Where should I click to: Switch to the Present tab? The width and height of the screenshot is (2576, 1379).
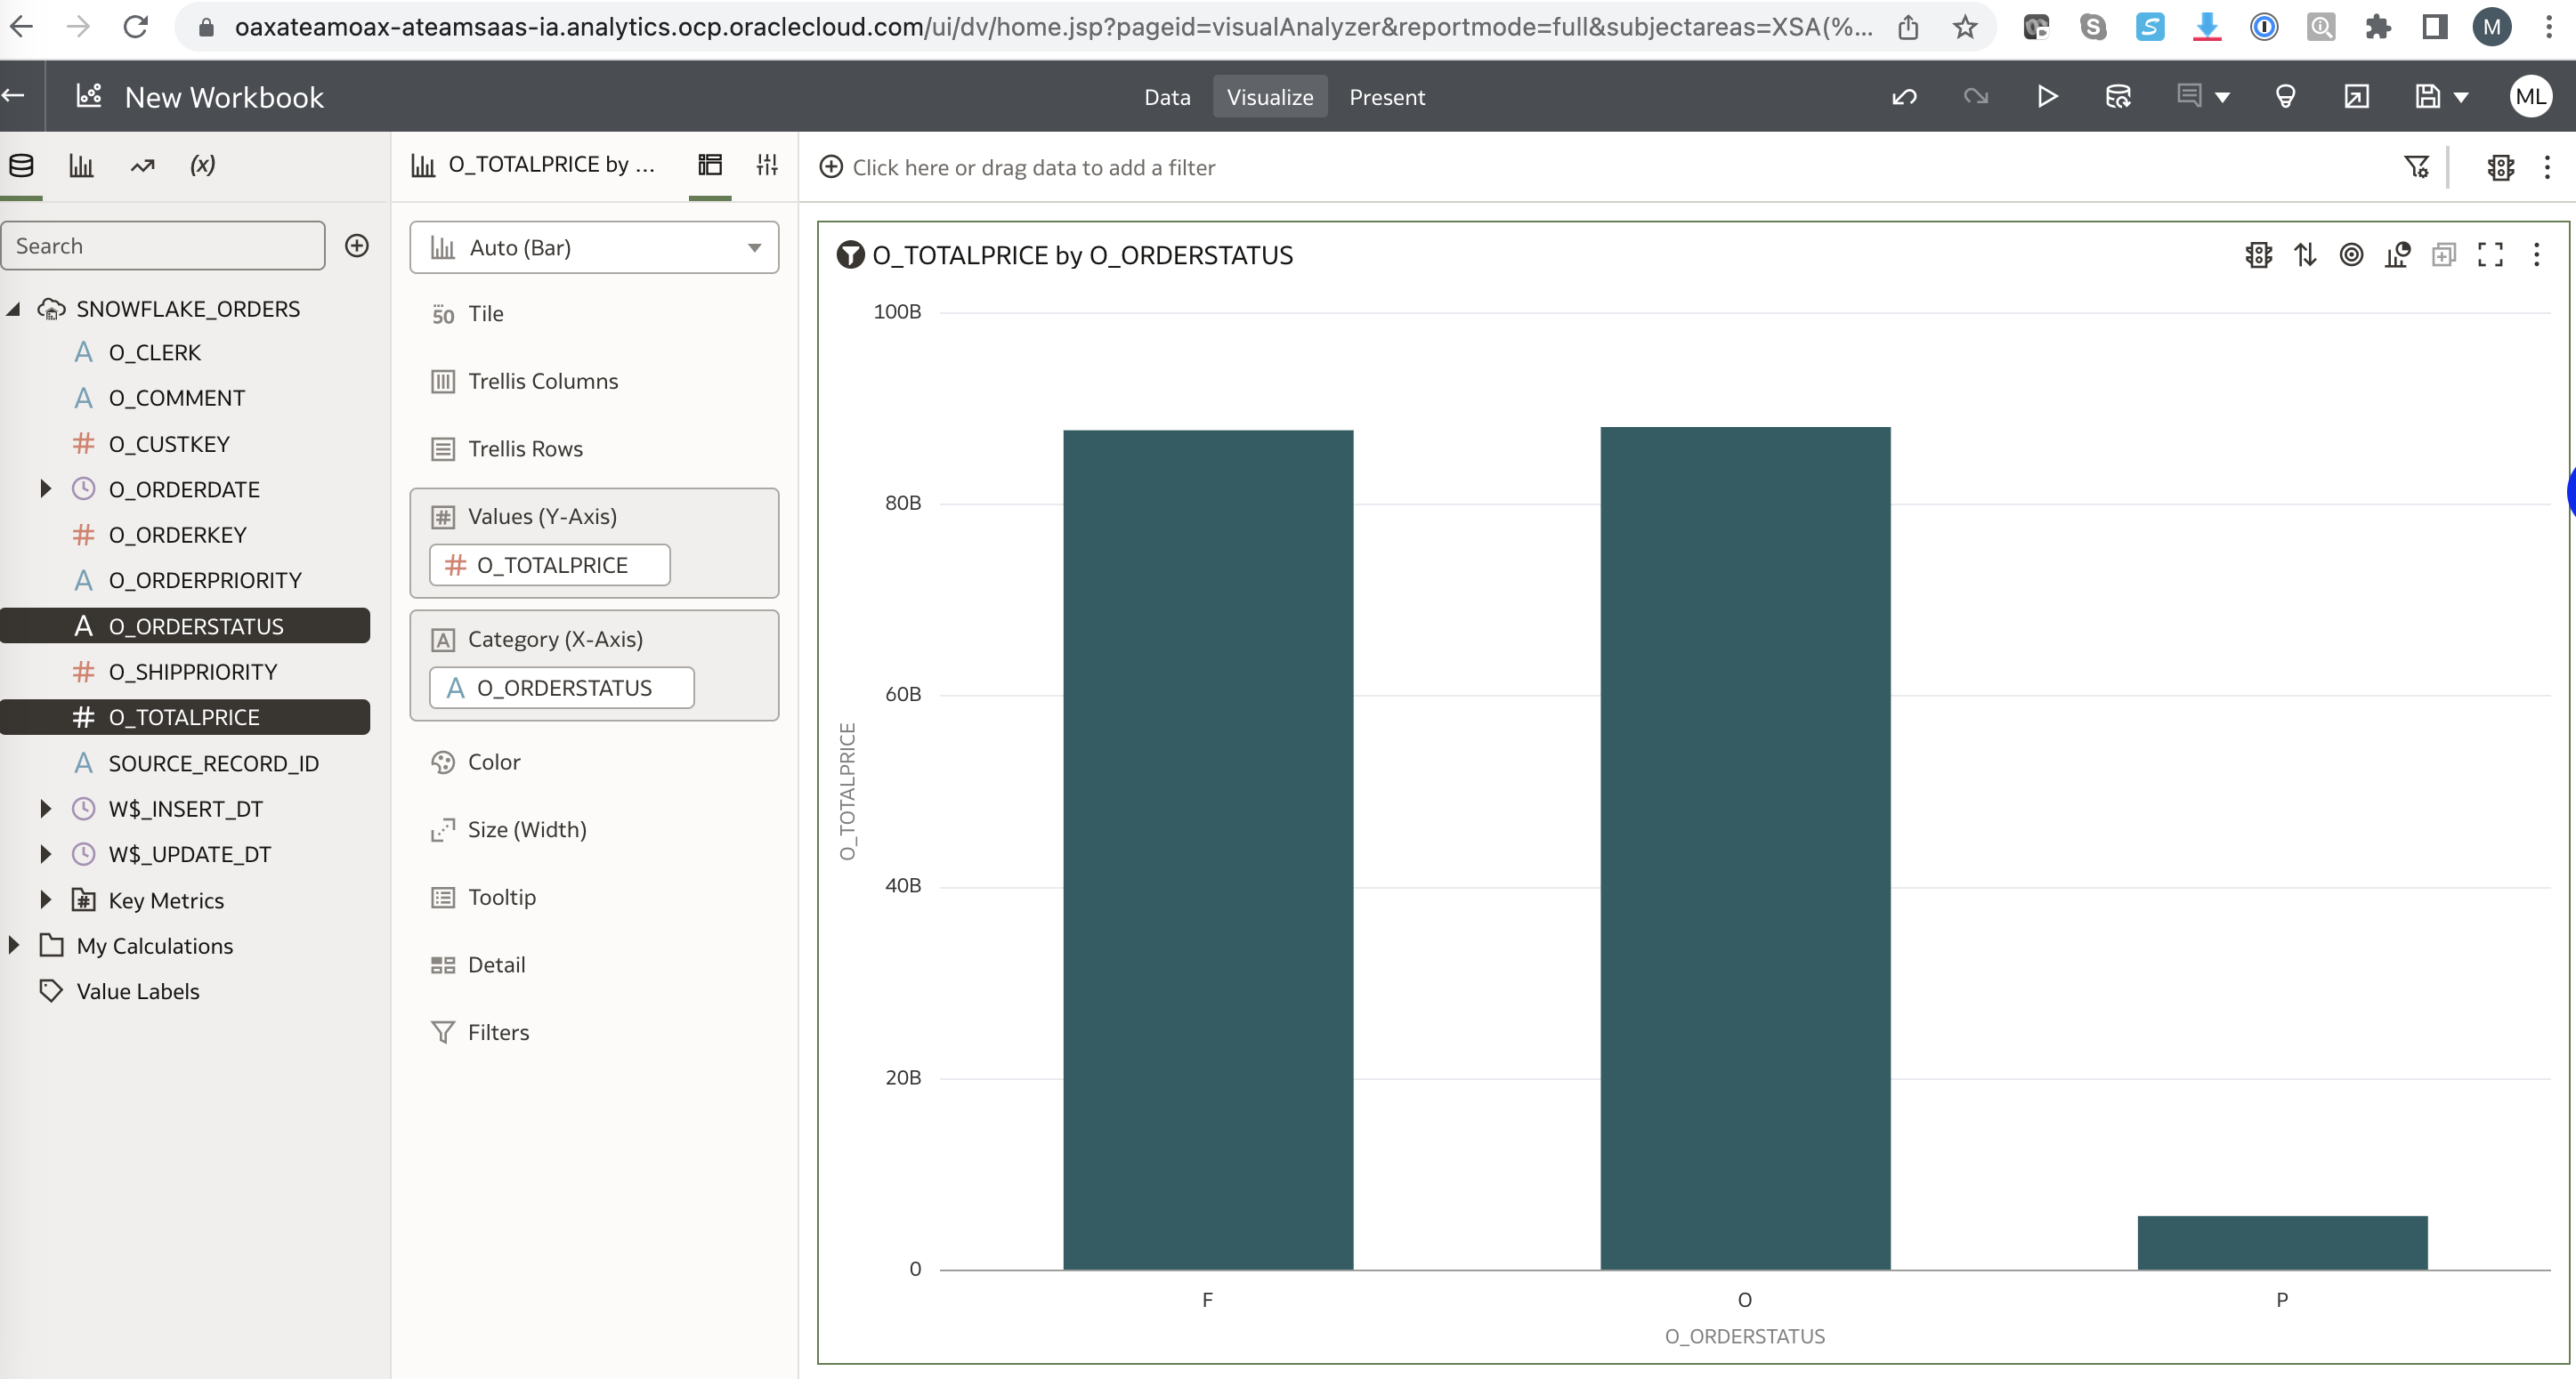pos(1386,97)
